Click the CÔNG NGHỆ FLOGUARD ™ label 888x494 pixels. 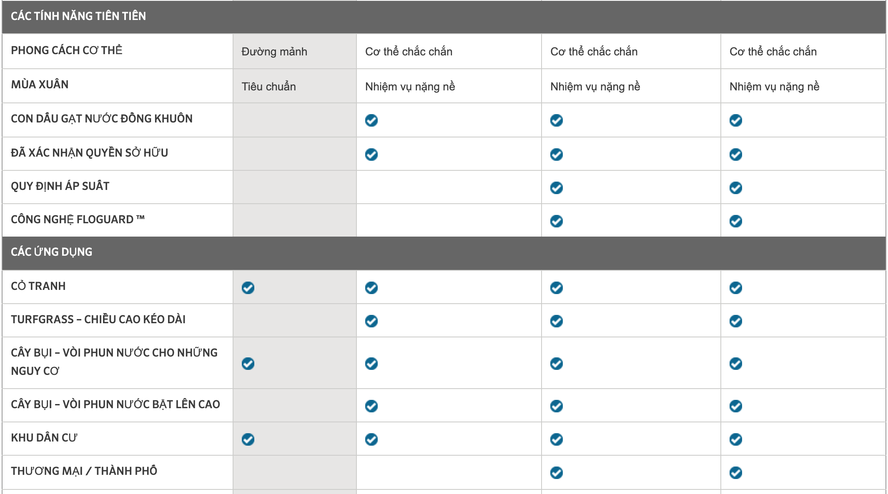(78, 220)
